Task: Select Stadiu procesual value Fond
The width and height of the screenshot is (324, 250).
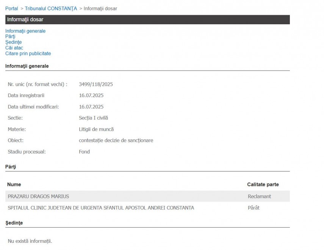Action: click(84, 152)
